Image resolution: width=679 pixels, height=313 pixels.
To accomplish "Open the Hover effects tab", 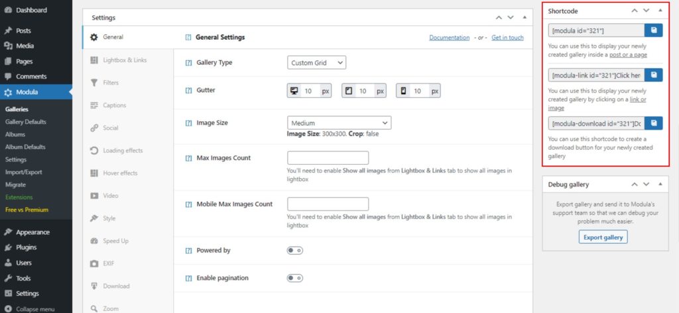I will pyautogui.click(x=120, y=173).
